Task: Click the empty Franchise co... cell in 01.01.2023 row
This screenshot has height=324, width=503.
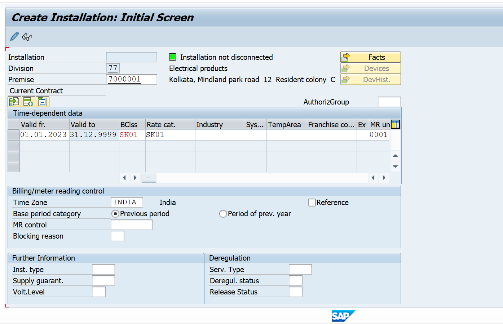Action: (x=332, y=135)
